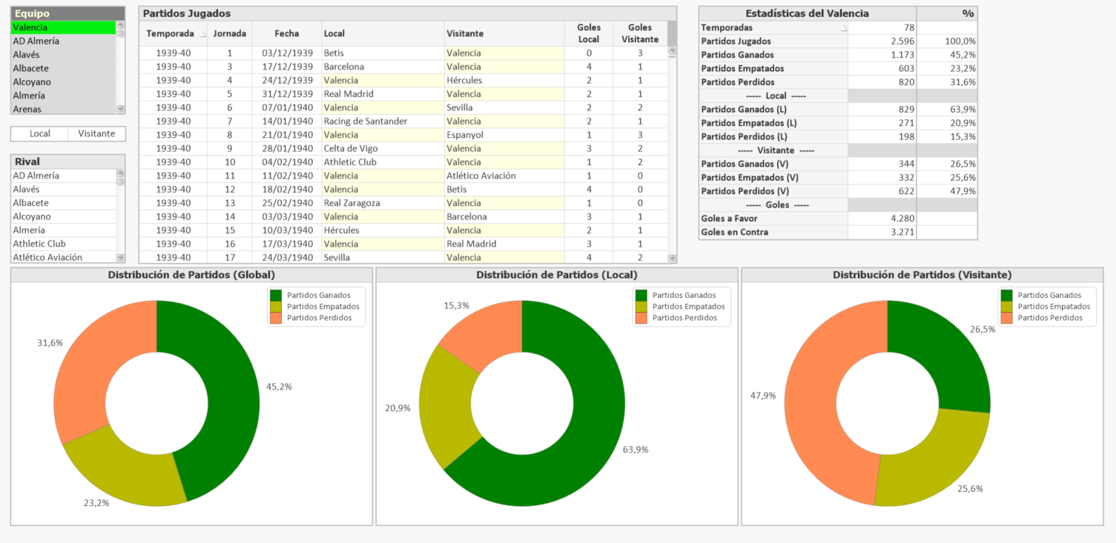Sort table by Fecha column header
The image size is (1116, 543).
pos(287,33)
